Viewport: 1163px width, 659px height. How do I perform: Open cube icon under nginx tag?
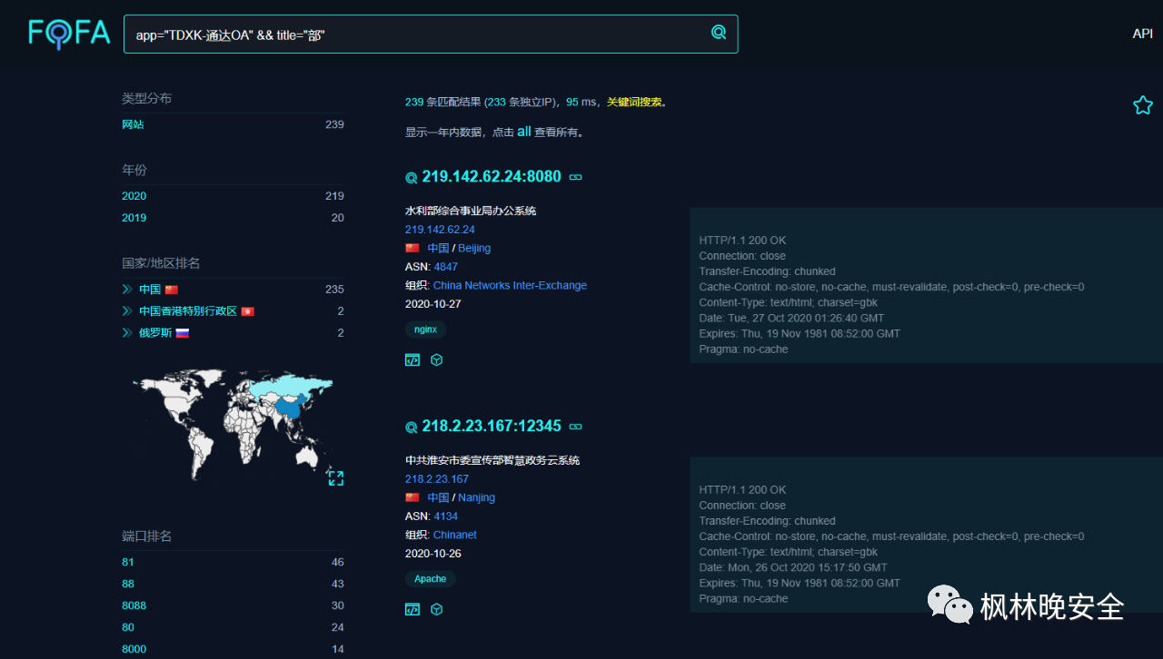click(436, 359)
